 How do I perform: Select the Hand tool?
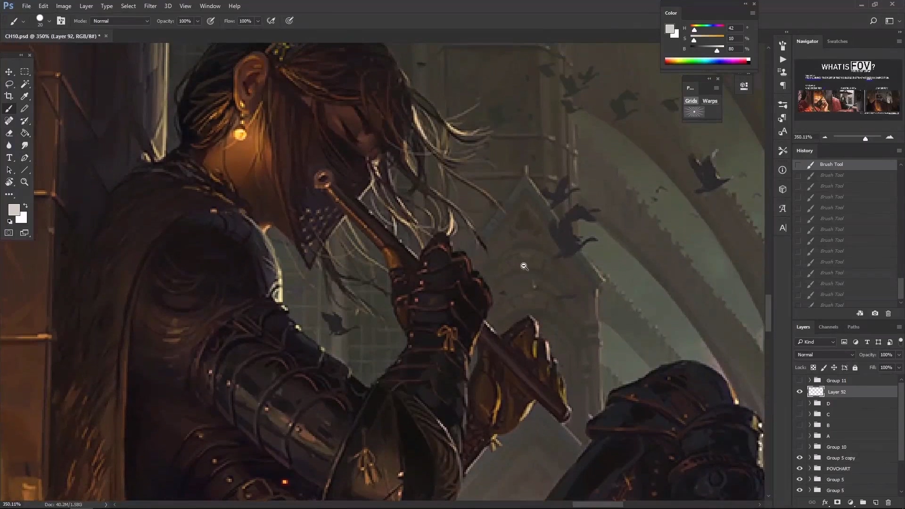point(9,182)
